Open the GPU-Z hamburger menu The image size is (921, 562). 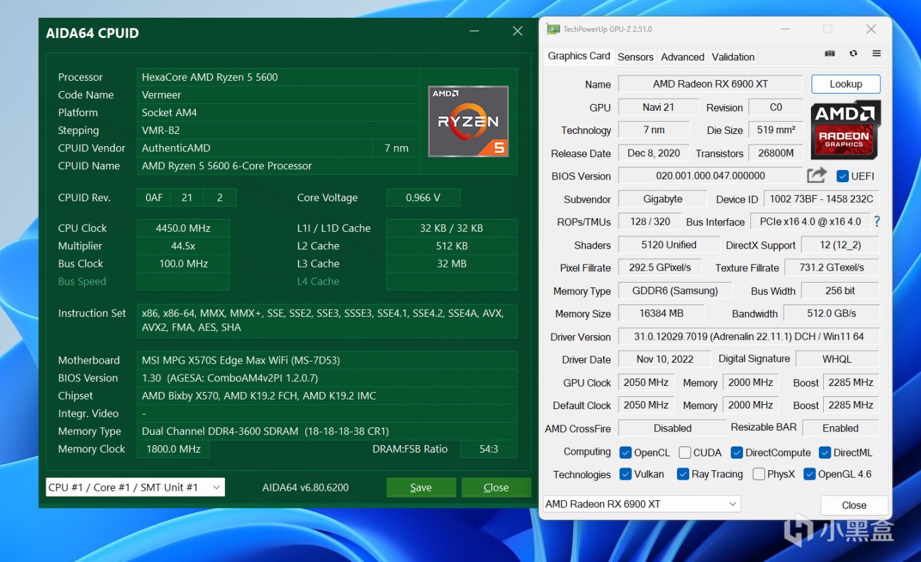876,54
